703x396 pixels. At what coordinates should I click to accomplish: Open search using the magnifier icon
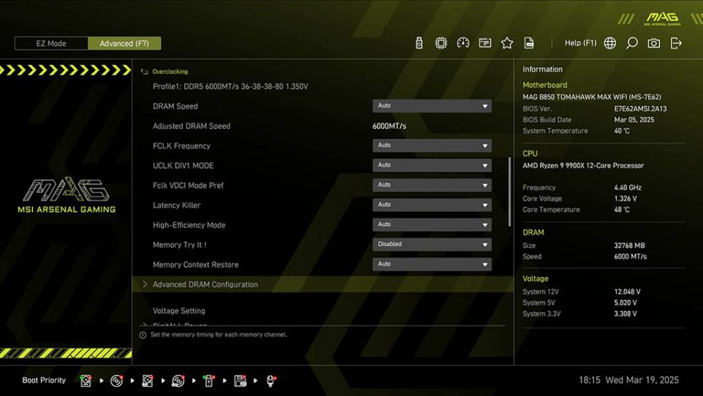(x=632, y=43)
